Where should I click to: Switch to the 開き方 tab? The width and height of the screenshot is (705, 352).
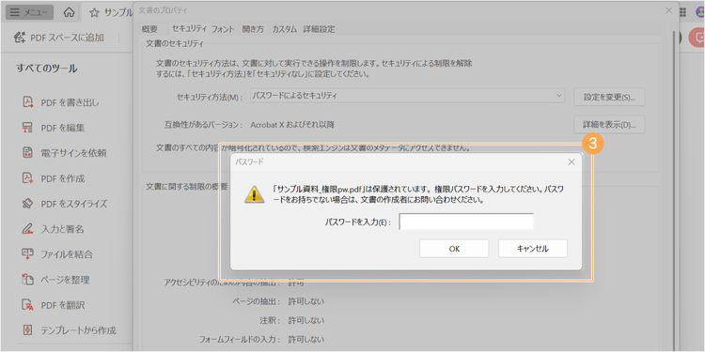[253, 29]
